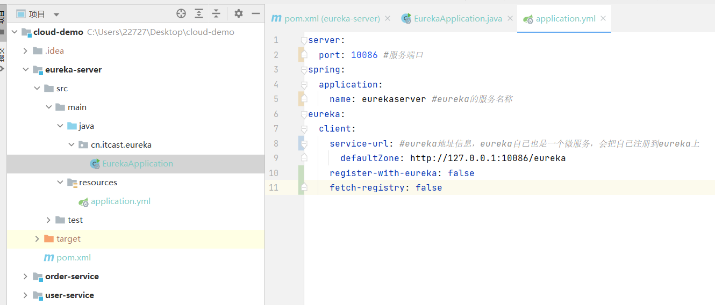
Task: Click line number 11 in gutter
Action: pos(274,188)
